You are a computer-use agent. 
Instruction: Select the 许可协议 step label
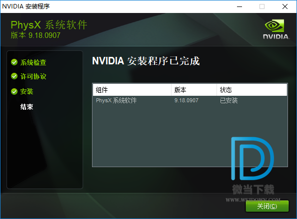(x=33, y=76)
